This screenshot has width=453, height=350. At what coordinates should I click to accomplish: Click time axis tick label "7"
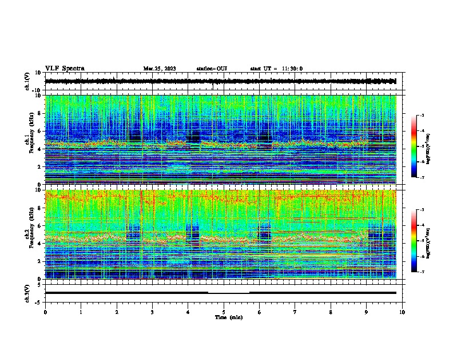point(295,312)
